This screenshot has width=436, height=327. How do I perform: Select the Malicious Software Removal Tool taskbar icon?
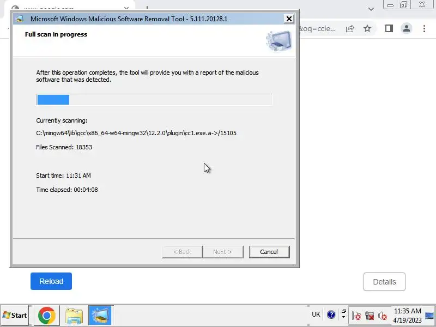pyautogui.click(x=100, y=316)
